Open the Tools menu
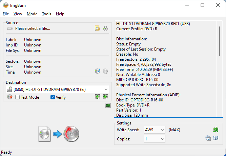Screen dimensions: 226x156 click(x=46, y=14)
